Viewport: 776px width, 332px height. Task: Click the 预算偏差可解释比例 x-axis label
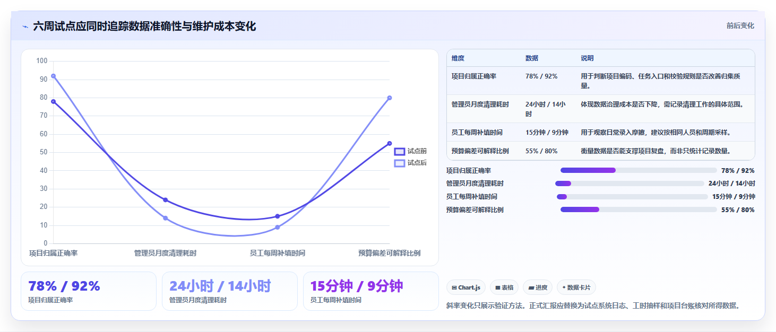(390, 254)
